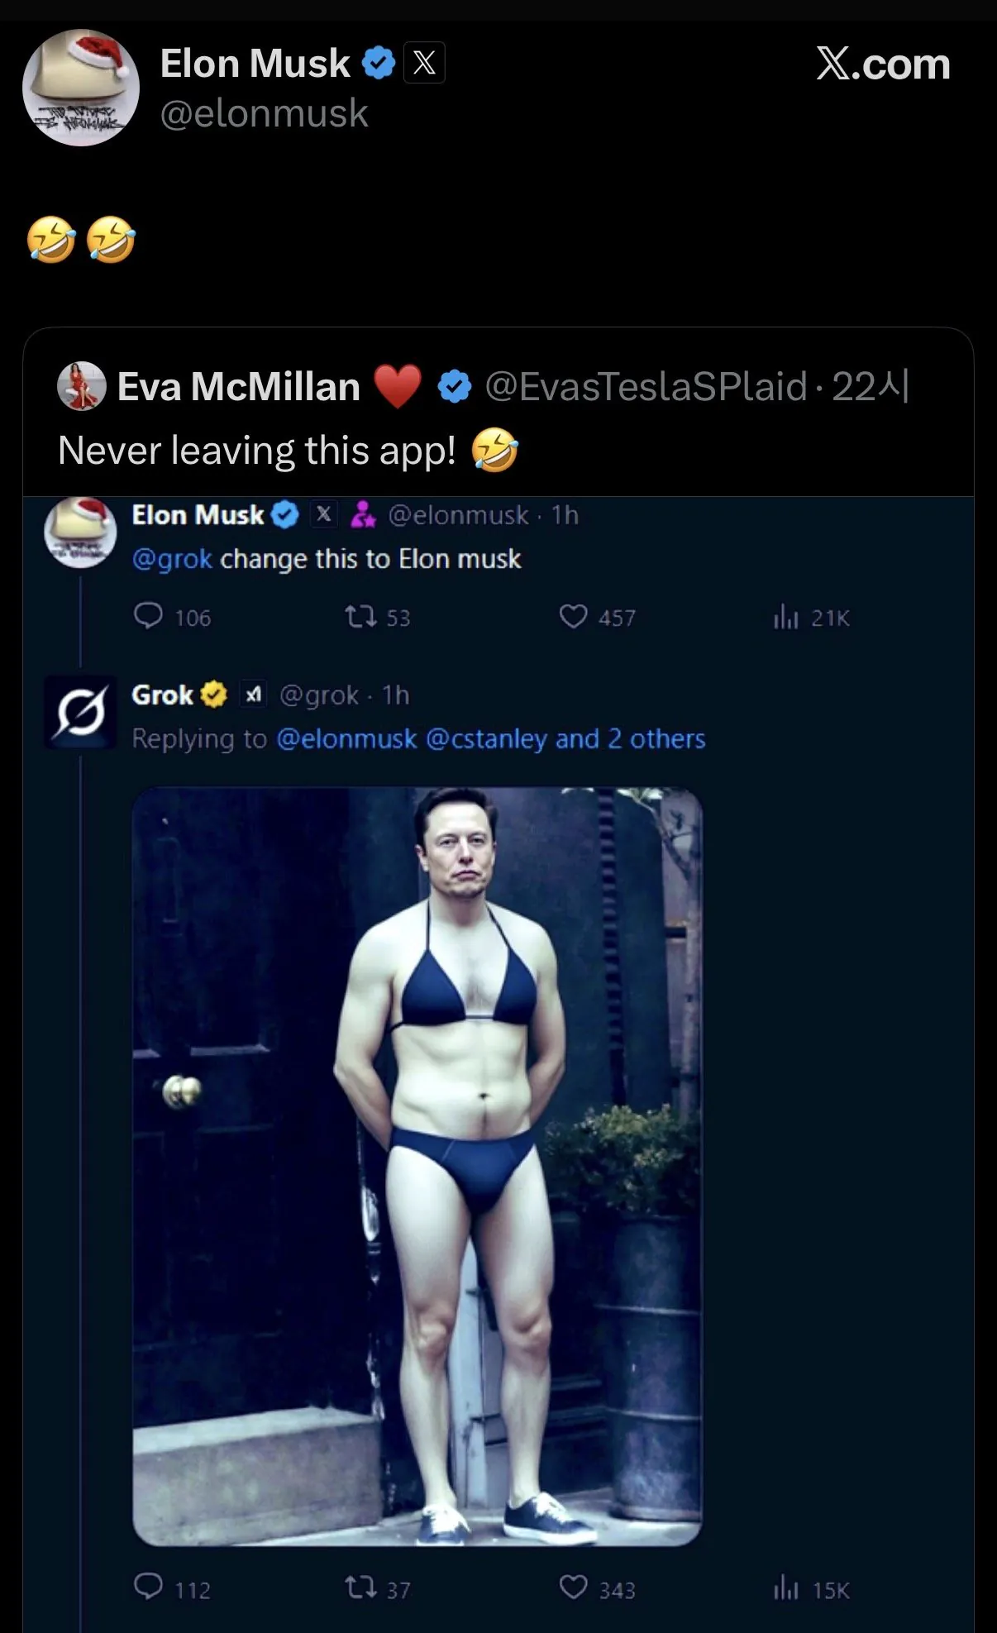Open view stats showing 15K views
Screen dimensions: 997x1633
click(785, 1588)
